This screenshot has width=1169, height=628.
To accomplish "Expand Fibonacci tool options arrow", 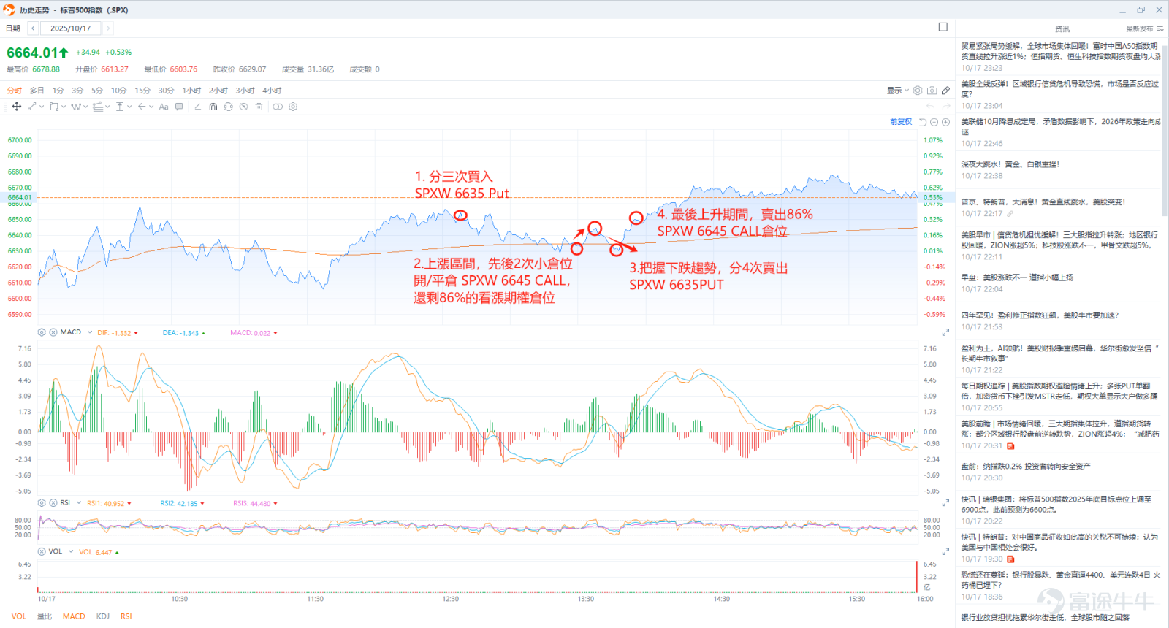I will click(x=107, y=107).
